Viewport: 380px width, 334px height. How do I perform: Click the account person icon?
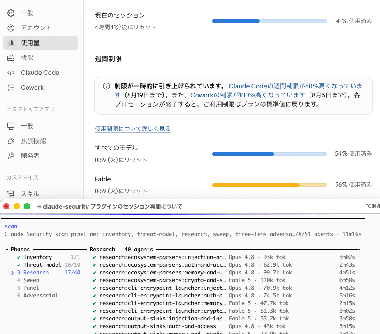tap(11, 28)
